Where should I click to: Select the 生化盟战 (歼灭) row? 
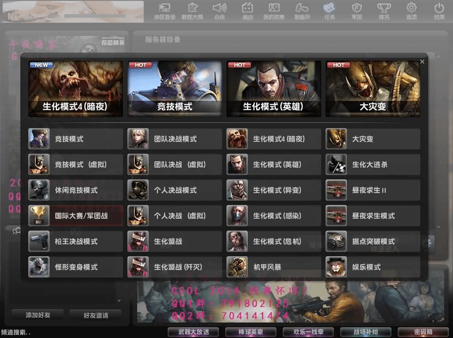pos(174,267)
